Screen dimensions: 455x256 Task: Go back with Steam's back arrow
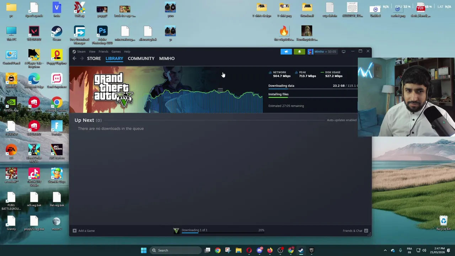74,58
